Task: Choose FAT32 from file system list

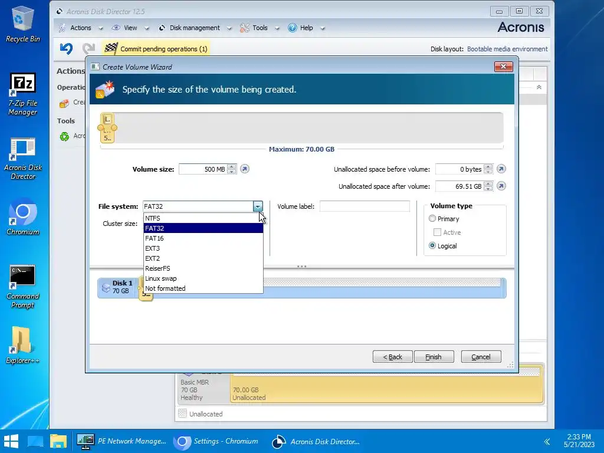Action: [203, 228]
